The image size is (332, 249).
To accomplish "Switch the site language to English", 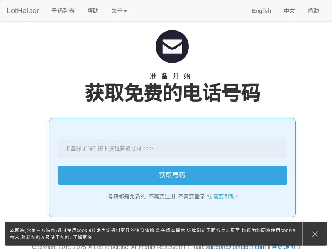I will (x=261, y=11).
